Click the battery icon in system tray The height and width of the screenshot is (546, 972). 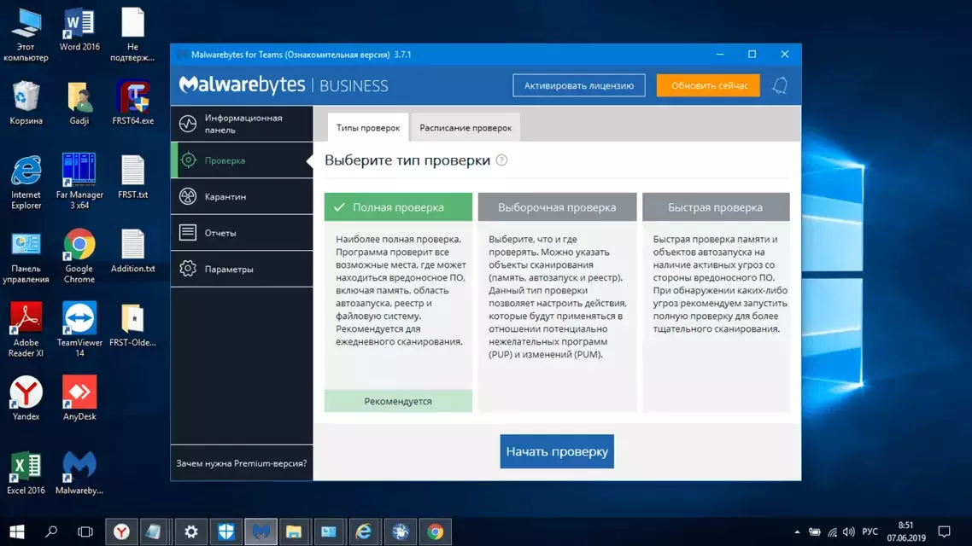point(815,531)
